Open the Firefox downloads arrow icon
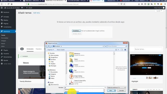 pyautogui.click(x=139, y=4)
